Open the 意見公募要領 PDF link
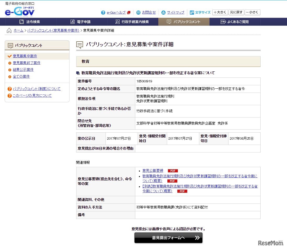 pos(153,171)
